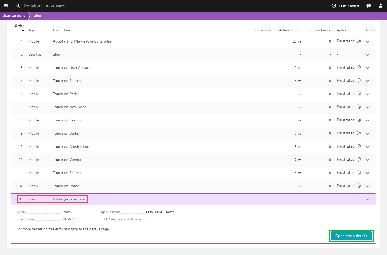Open the main menu icon at top left
The height and width of the screenshot is (255, 387).
[6, 5]
